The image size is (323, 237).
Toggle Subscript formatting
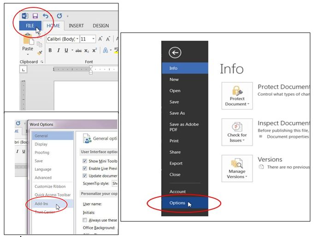click(87, 51)
